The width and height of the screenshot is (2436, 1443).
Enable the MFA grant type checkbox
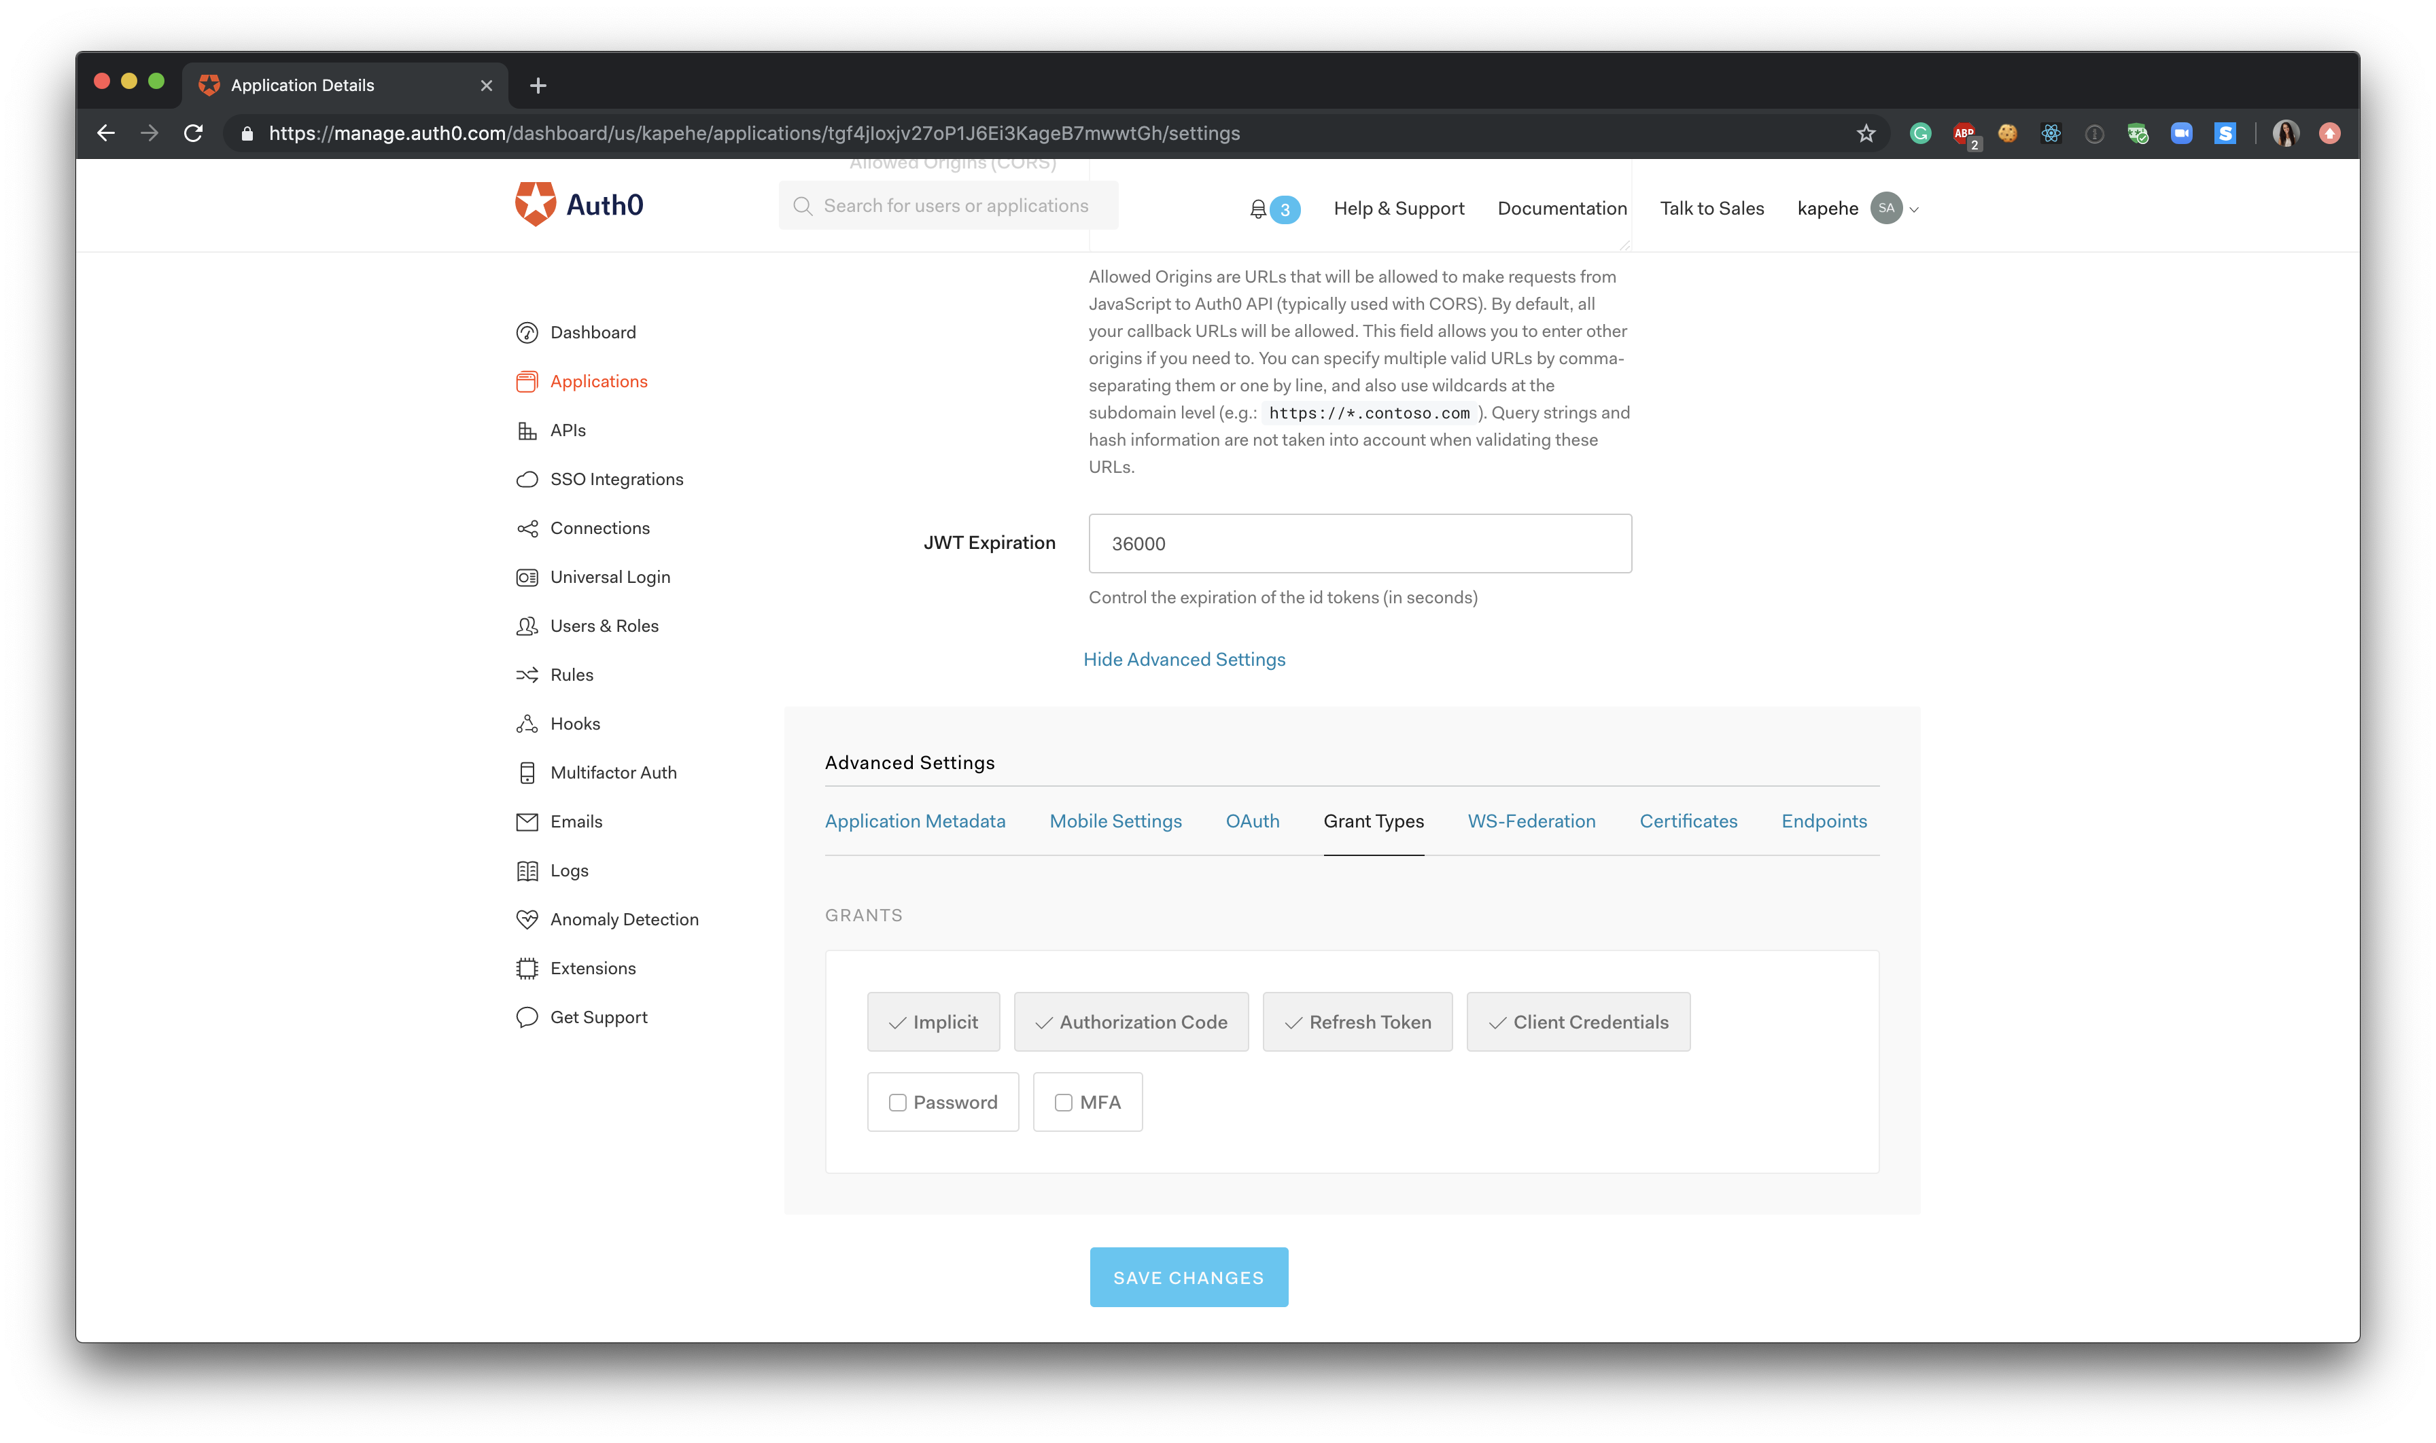click(x=1064, y=1101)
